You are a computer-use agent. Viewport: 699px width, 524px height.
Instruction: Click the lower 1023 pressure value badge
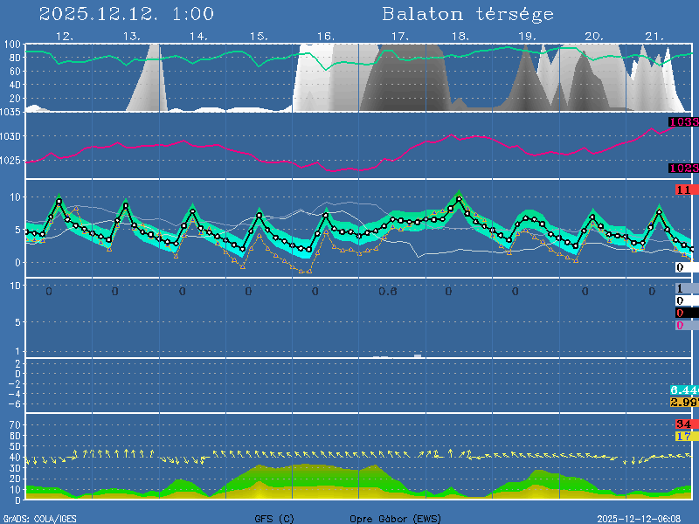683,168
